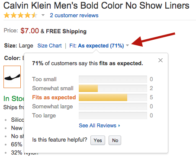Click the star rating icons
This screenshot has height=158, width=196.
coord(20,15)
